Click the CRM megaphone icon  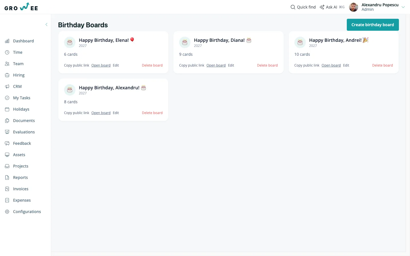pyautogui.click(x=7, y=86)
